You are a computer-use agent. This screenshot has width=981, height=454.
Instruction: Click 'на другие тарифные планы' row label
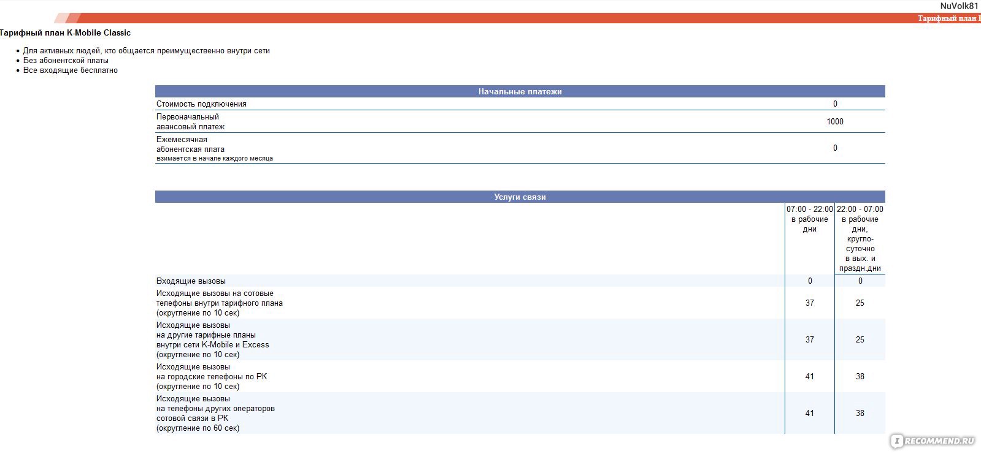213,340
